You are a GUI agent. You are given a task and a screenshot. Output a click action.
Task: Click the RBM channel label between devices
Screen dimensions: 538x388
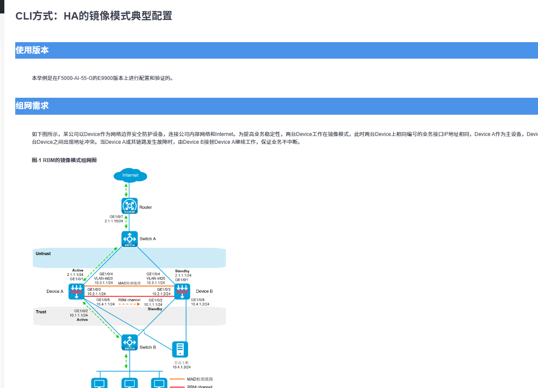click(129, 300)
